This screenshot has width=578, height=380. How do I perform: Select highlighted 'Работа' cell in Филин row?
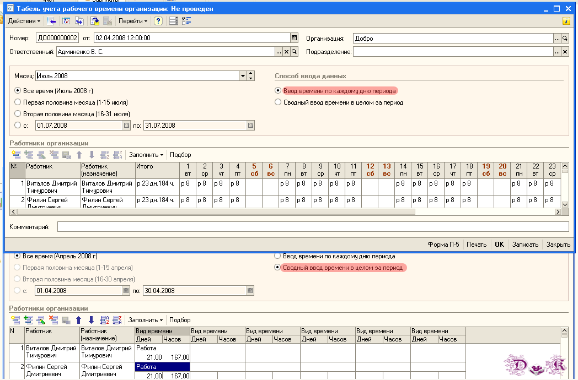click(x=163, y=367)
